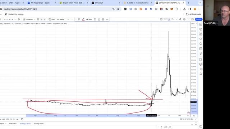Open calendar icon in right sidebar
This screenshot has width=230, height=129.
[201, 49]
